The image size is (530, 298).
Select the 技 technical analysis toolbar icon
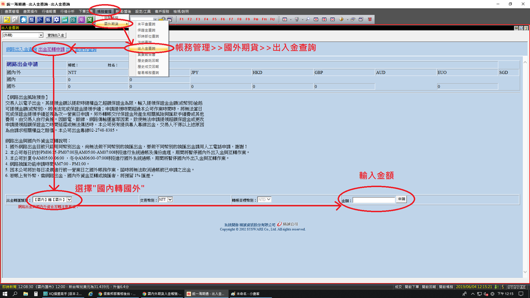pyautogui.click(x=73, y=20)
